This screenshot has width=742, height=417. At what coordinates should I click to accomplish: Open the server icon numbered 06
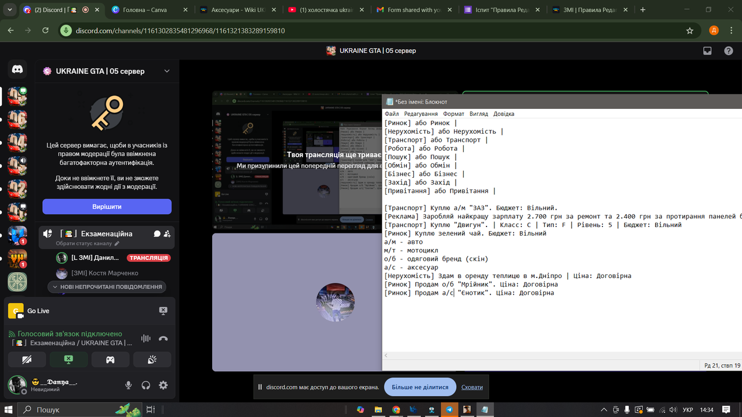(17, 120)
